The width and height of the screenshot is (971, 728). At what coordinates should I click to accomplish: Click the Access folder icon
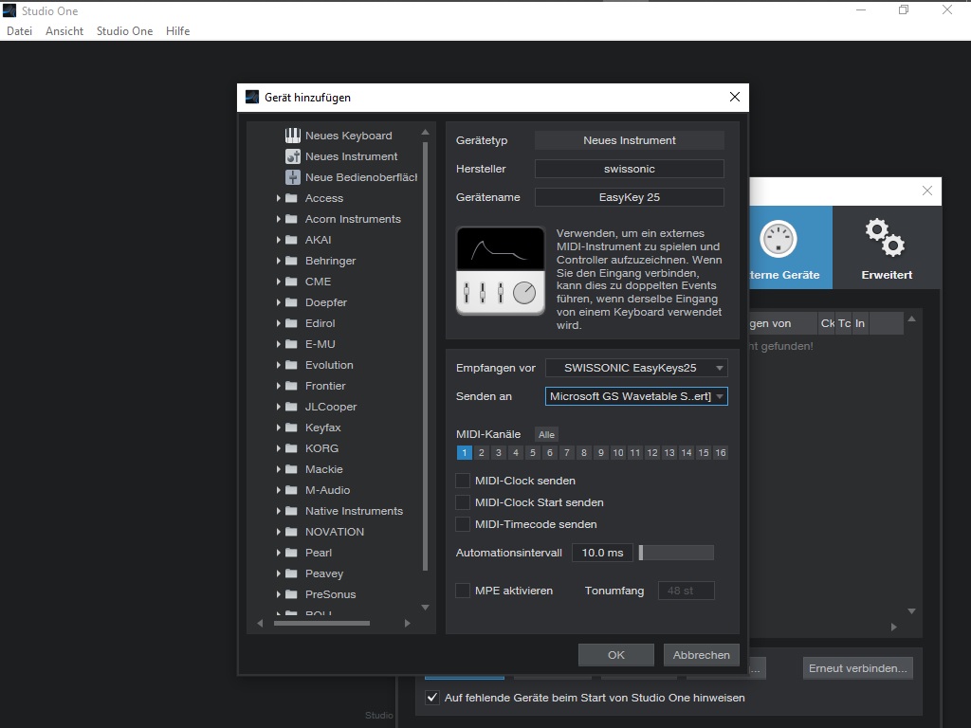coord(291,198)
